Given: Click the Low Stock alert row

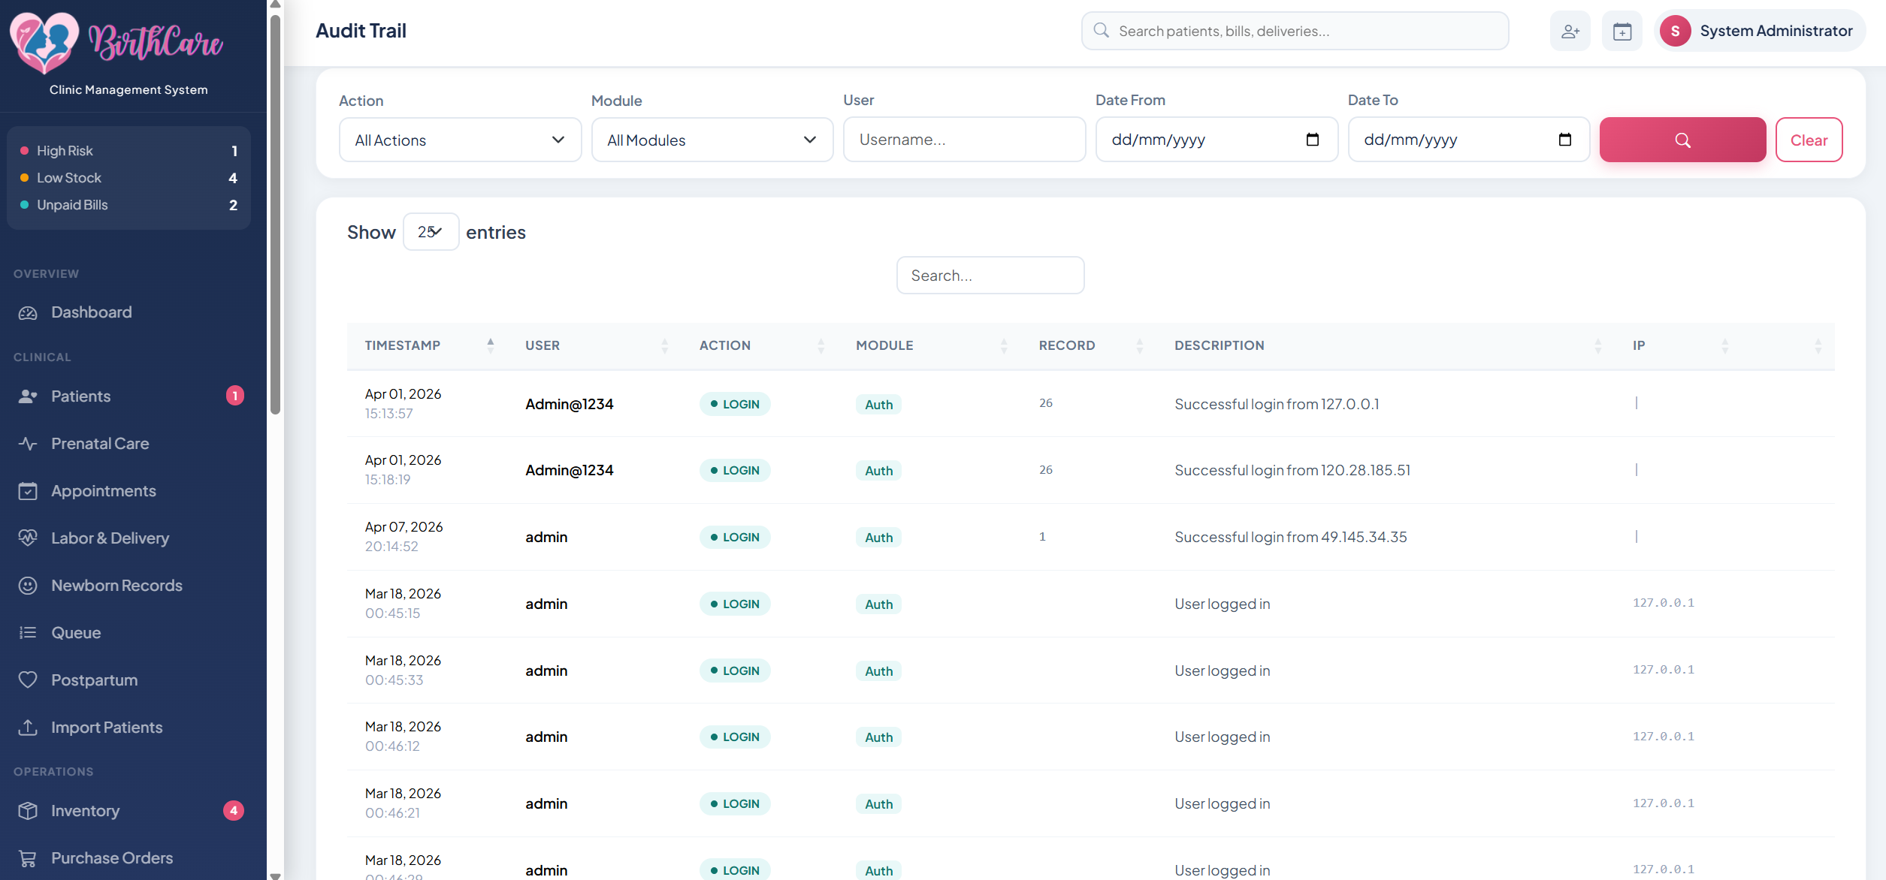Looking at the screenshot, I should point(128,178).
